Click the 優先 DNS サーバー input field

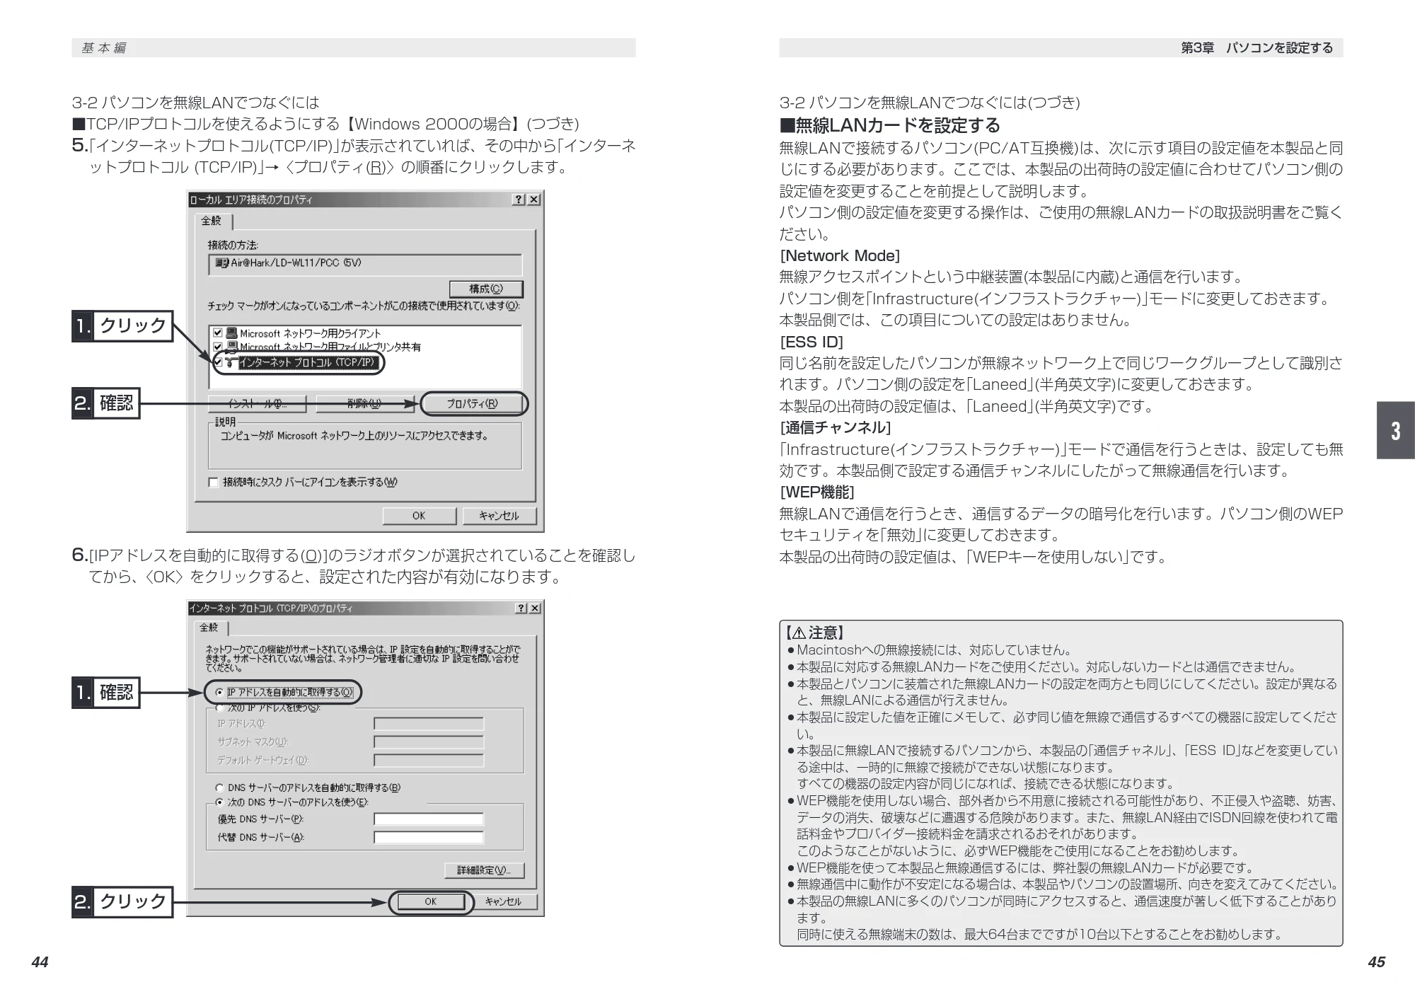pos(429,819)
